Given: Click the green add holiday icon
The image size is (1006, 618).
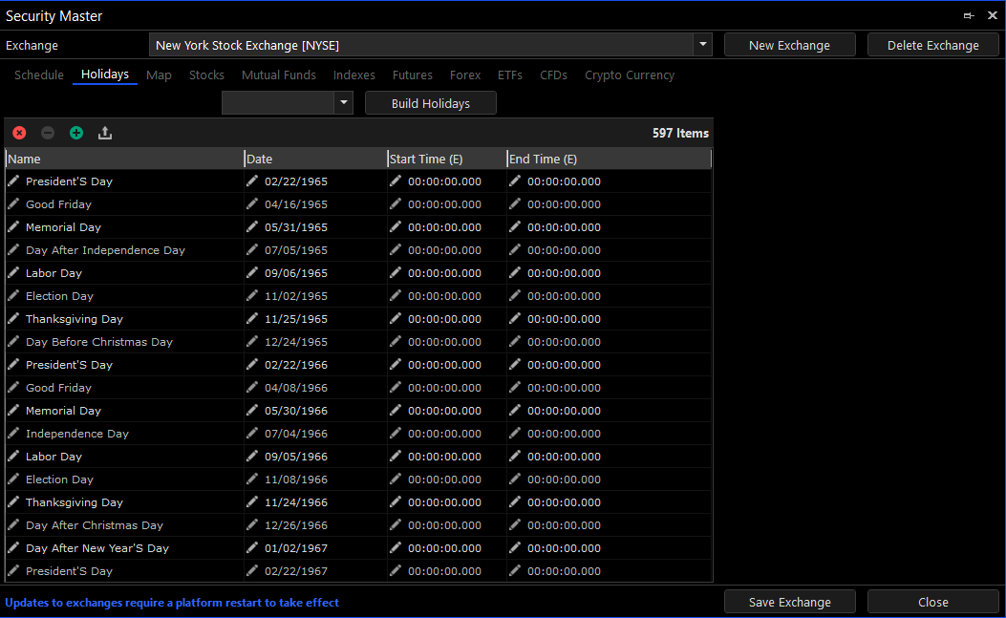Looking at the screenshot, I should point(76,134).
